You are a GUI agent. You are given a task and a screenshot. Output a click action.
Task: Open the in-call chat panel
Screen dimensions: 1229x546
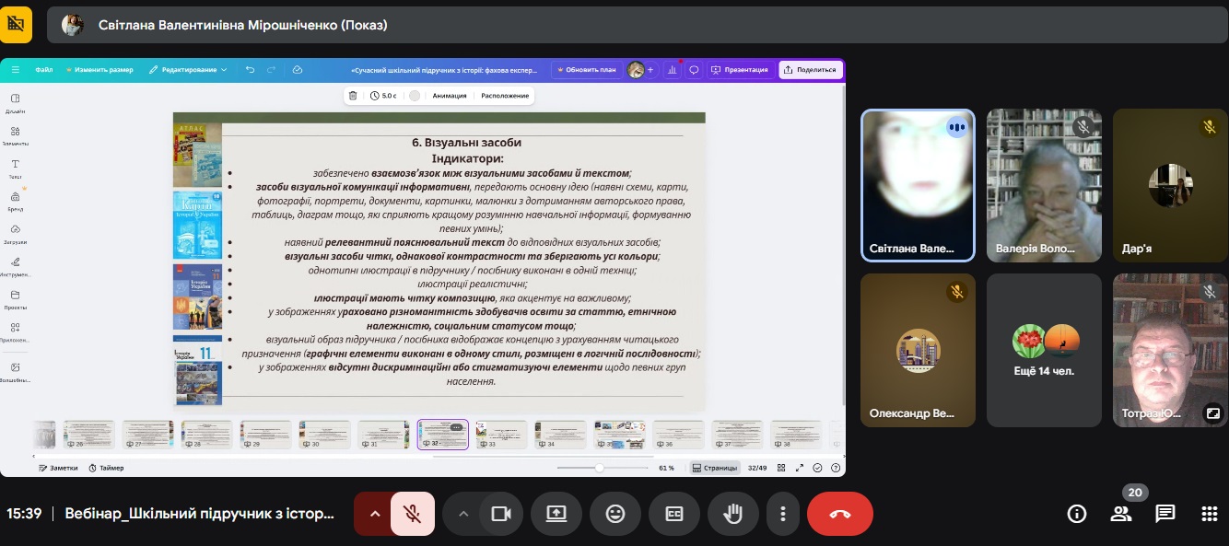tap(1165, 514)
